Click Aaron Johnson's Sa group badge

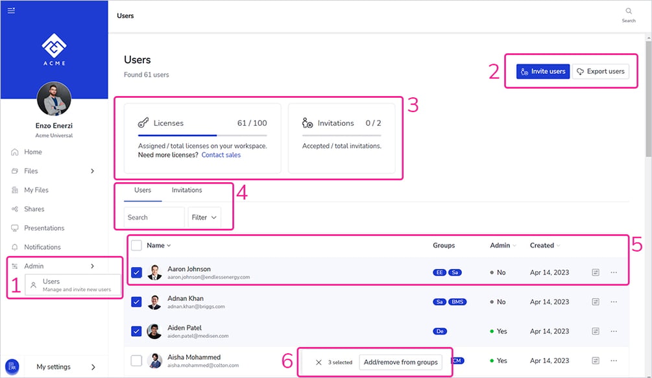click(455, 272)
